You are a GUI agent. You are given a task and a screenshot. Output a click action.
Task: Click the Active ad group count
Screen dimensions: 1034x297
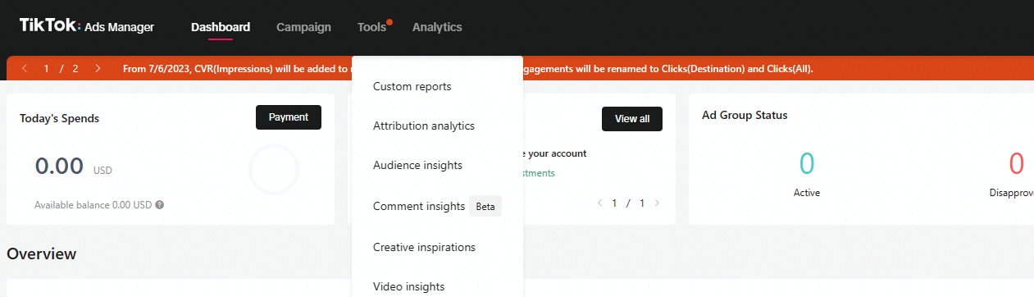[807, 164]
